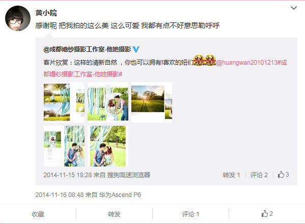Select 收藏 in the bottom bar
Viewport: 305px width, 224px height.
38,214
